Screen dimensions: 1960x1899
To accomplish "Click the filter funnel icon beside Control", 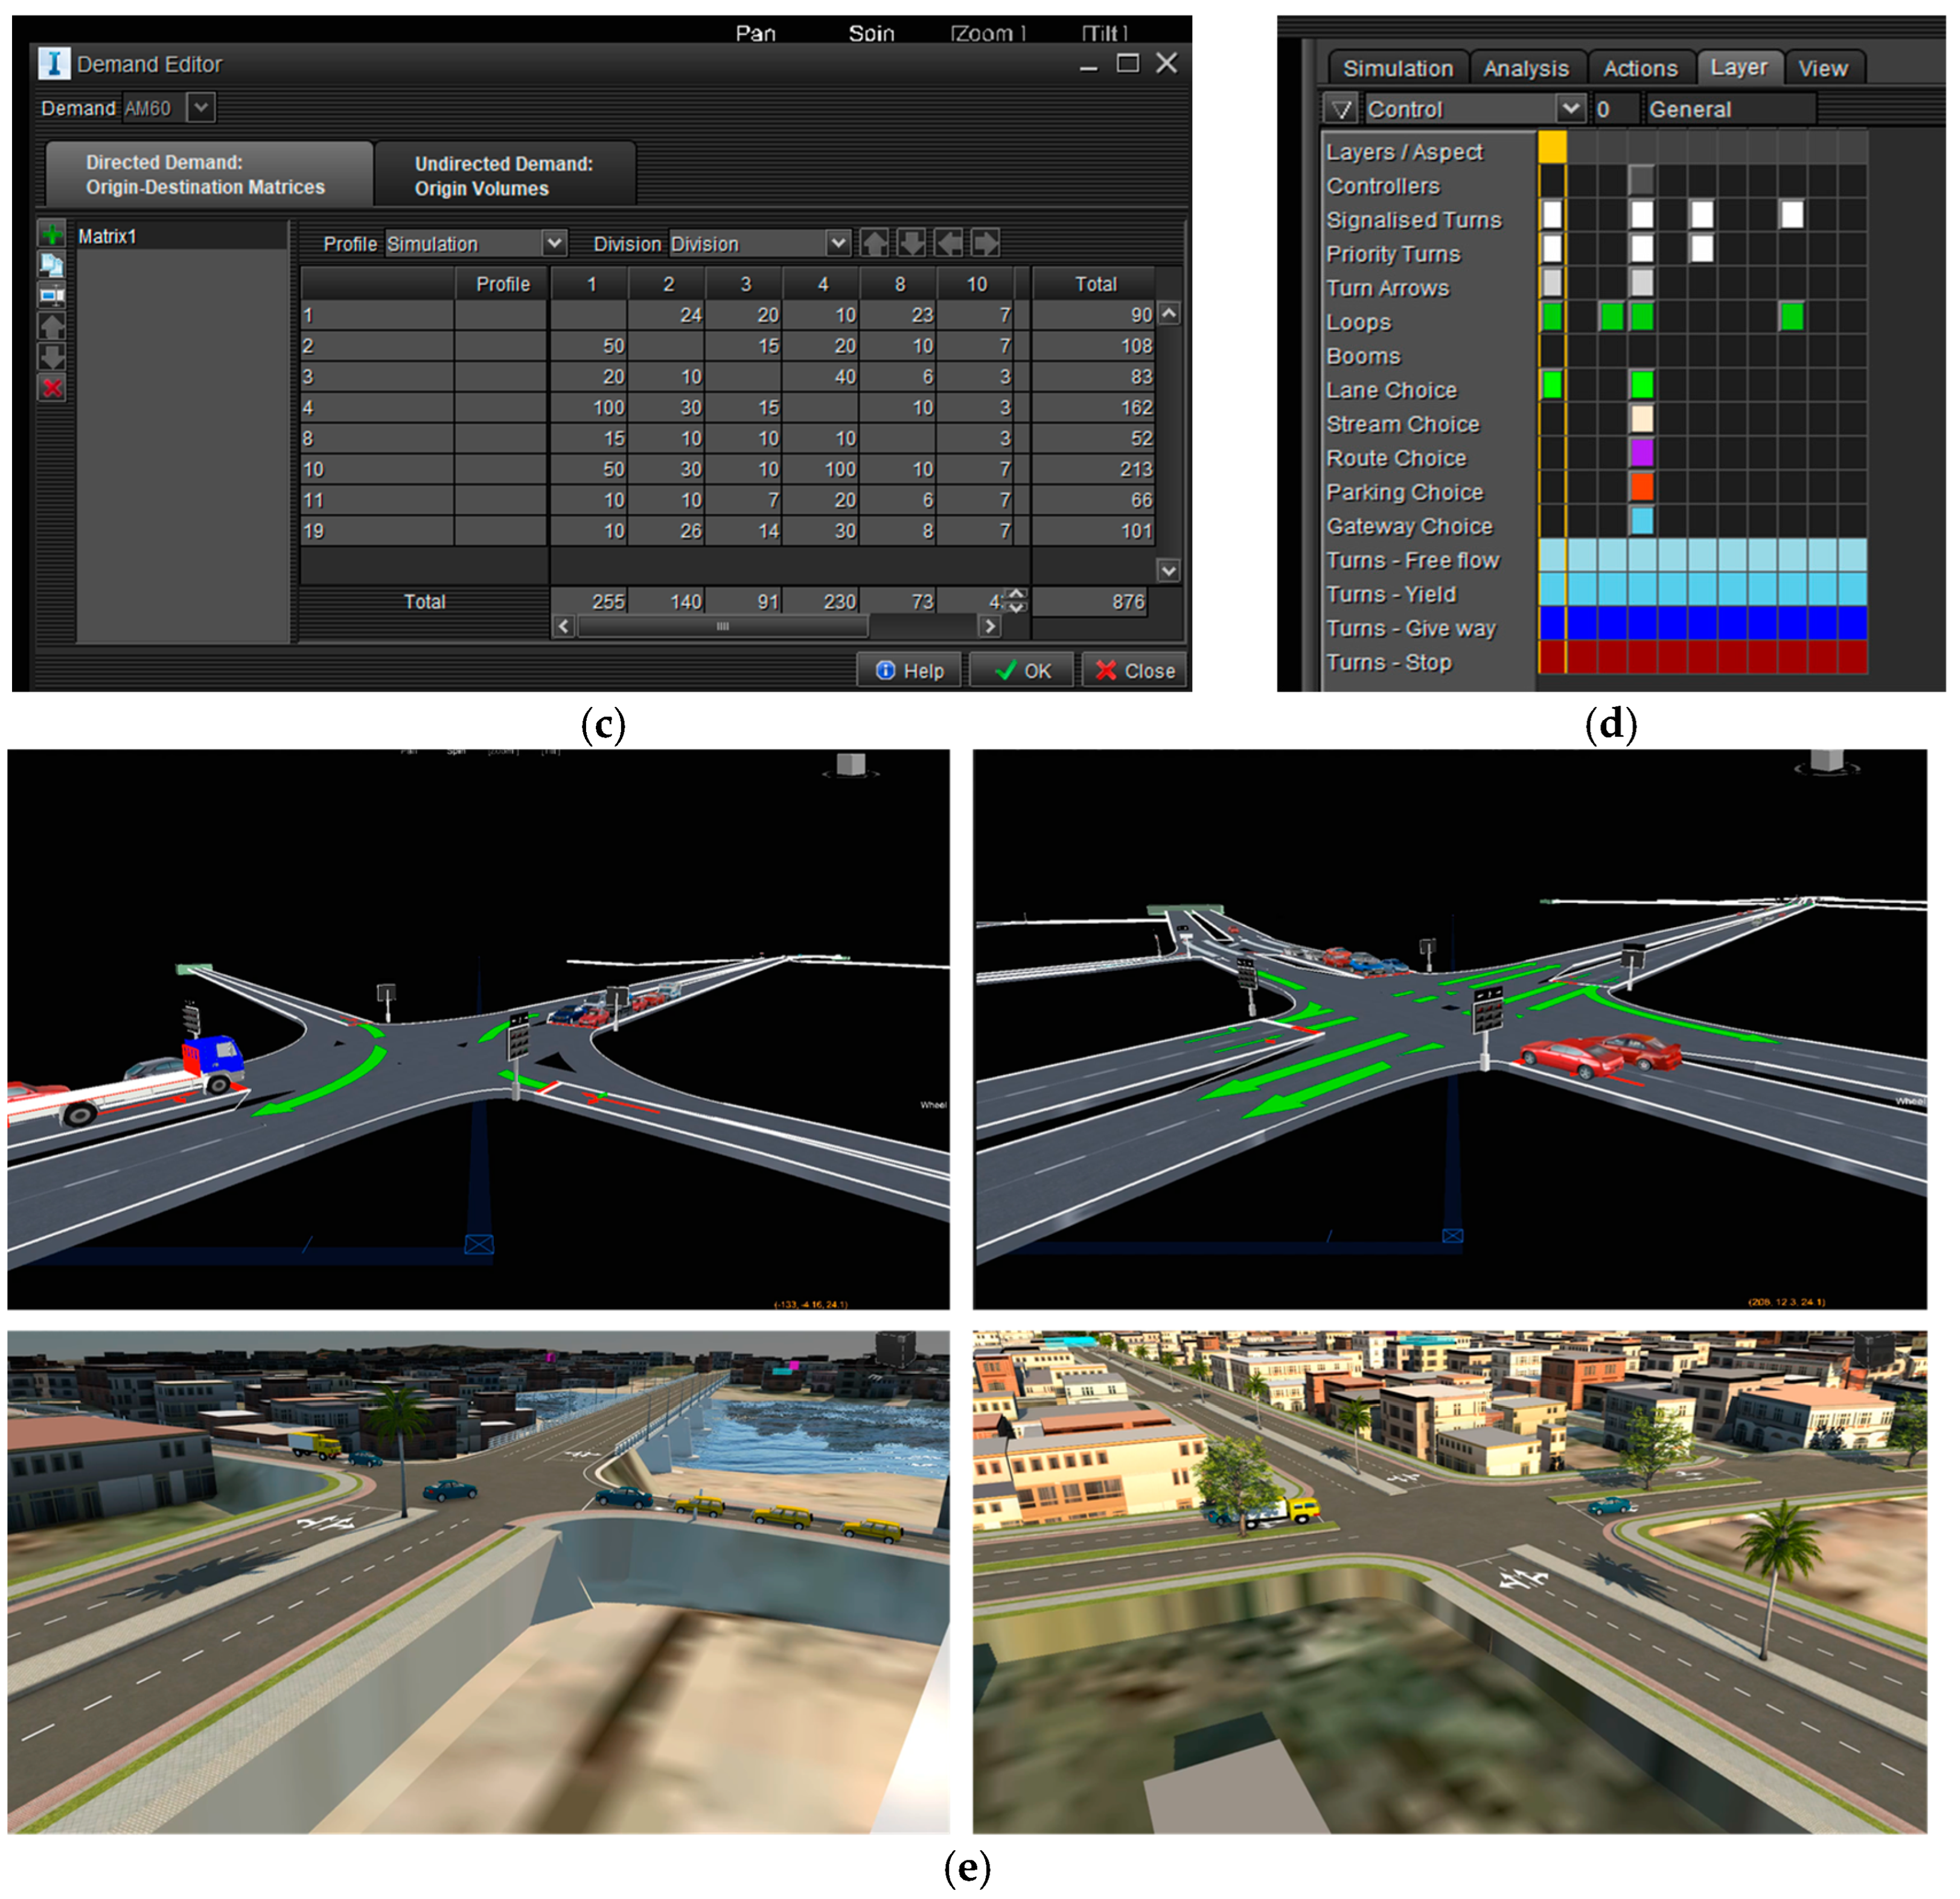I will [1342, 109].
